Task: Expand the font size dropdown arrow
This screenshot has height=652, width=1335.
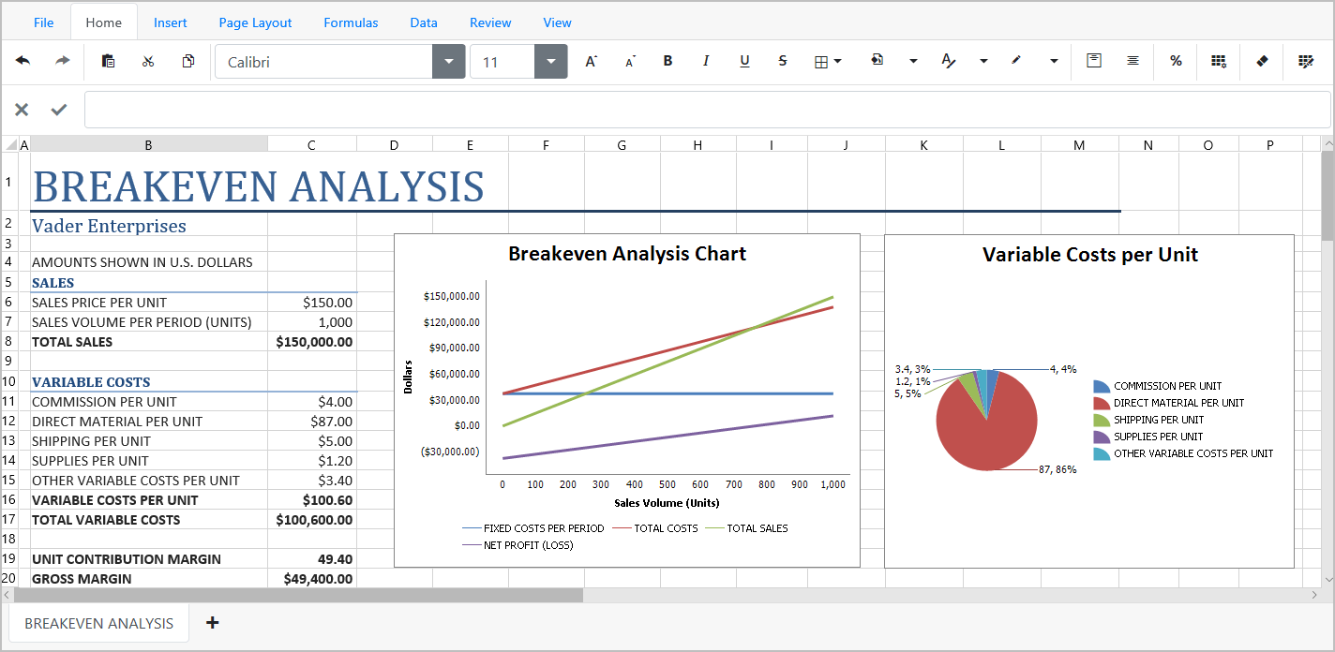Action: coord(550,62)
